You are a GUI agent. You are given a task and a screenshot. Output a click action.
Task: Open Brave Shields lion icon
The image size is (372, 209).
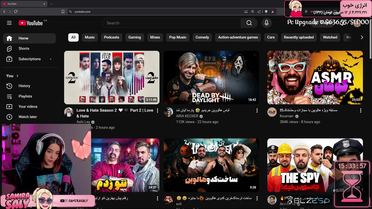pos(266,12)
